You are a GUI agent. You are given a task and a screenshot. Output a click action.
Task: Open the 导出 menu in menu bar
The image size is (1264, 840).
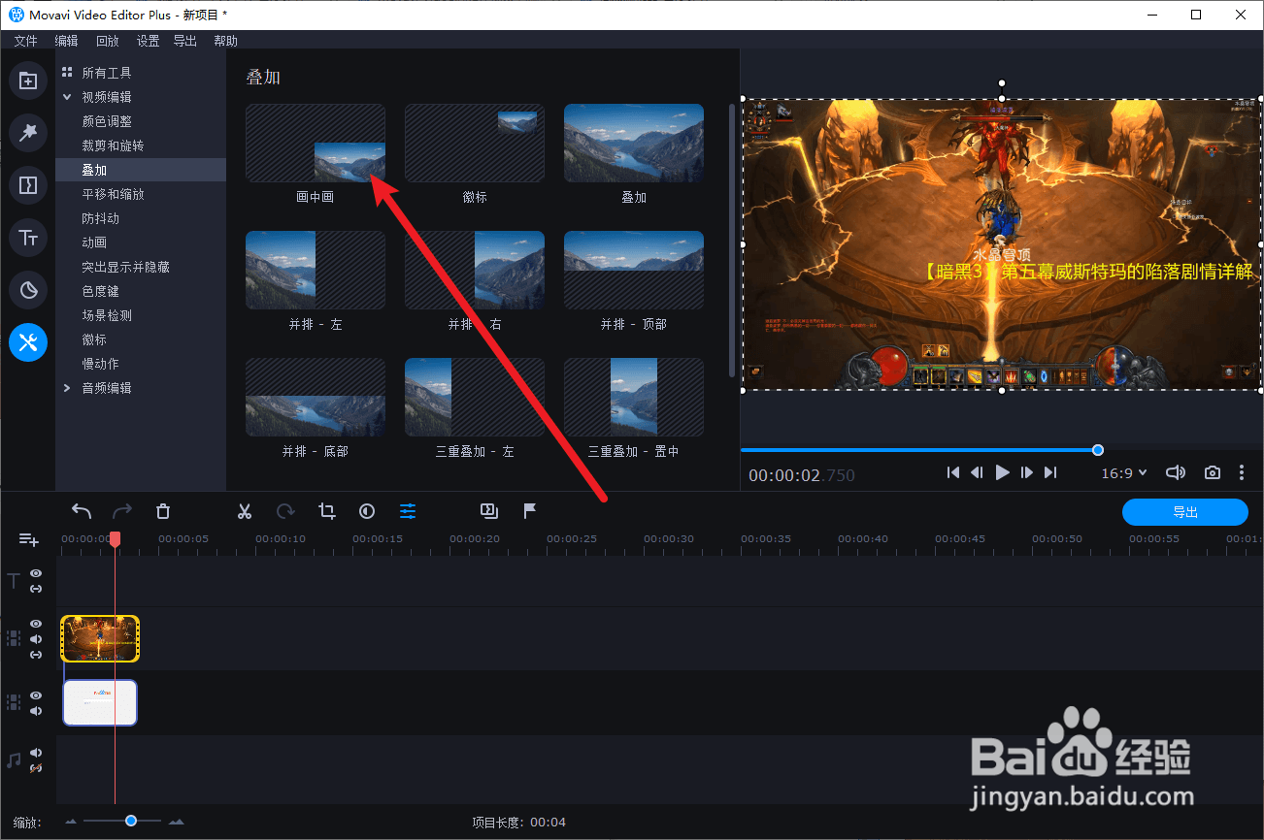pos(184,41)
